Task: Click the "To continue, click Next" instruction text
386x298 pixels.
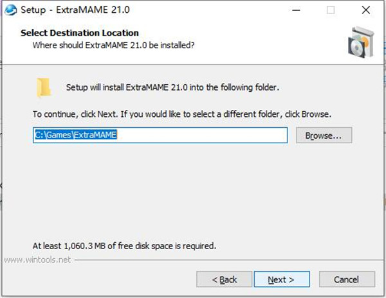Action: (x=181, y=114)
